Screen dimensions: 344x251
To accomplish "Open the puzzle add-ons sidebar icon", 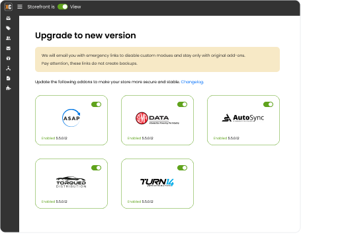I will [9, 89].
